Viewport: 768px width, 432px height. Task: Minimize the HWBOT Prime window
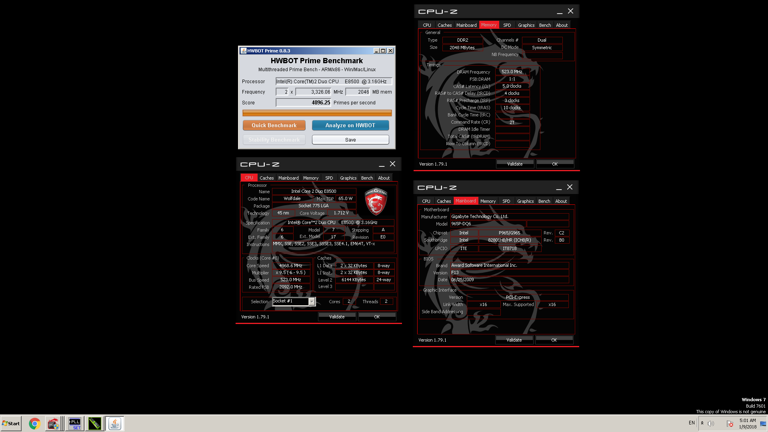376,51
